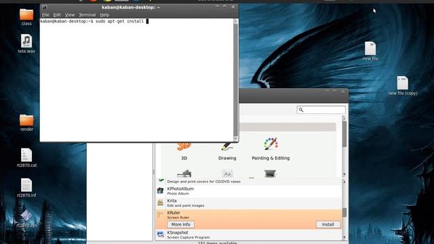The height and width of the screenshot is (244, 434).
Task: Close the terminal window
Action: [x=233, y=7]
